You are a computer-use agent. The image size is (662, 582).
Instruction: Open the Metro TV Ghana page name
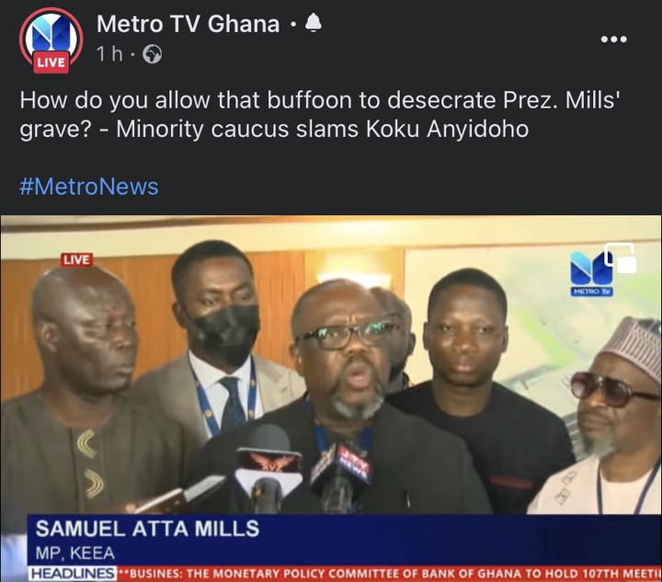coord(188,24)
